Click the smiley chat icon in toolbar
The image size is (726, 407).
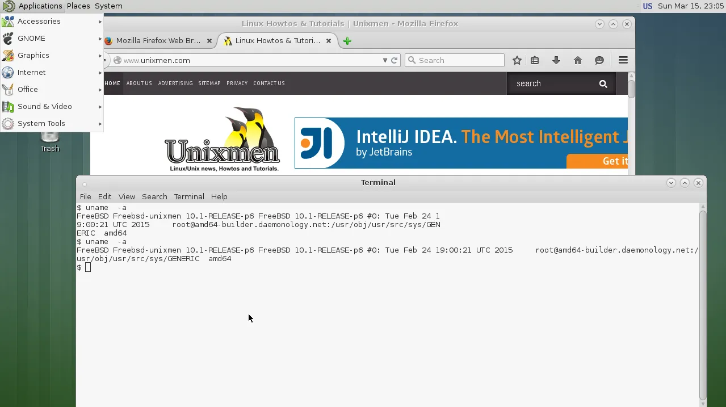click(599, 60)
